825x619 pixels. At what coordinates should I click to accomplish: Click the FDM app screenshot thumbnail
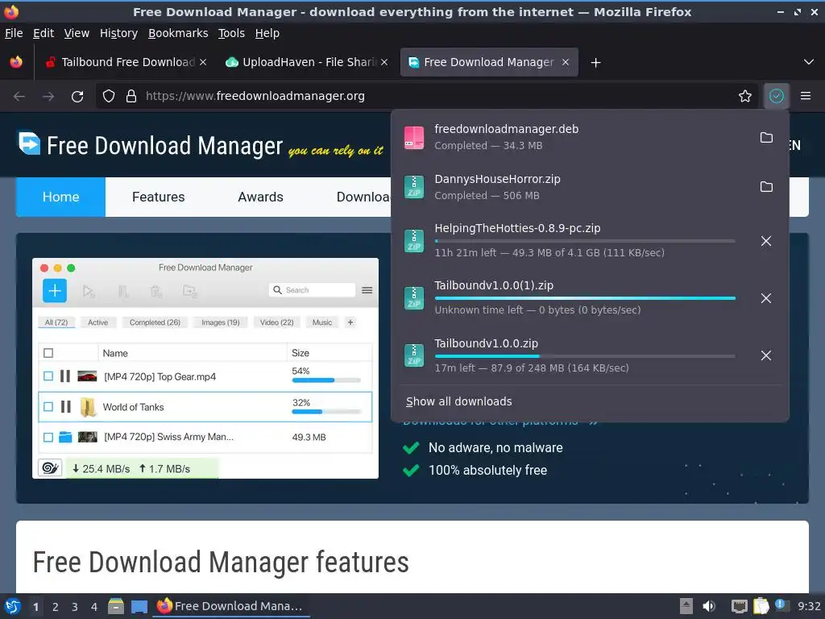pos(205,368)
